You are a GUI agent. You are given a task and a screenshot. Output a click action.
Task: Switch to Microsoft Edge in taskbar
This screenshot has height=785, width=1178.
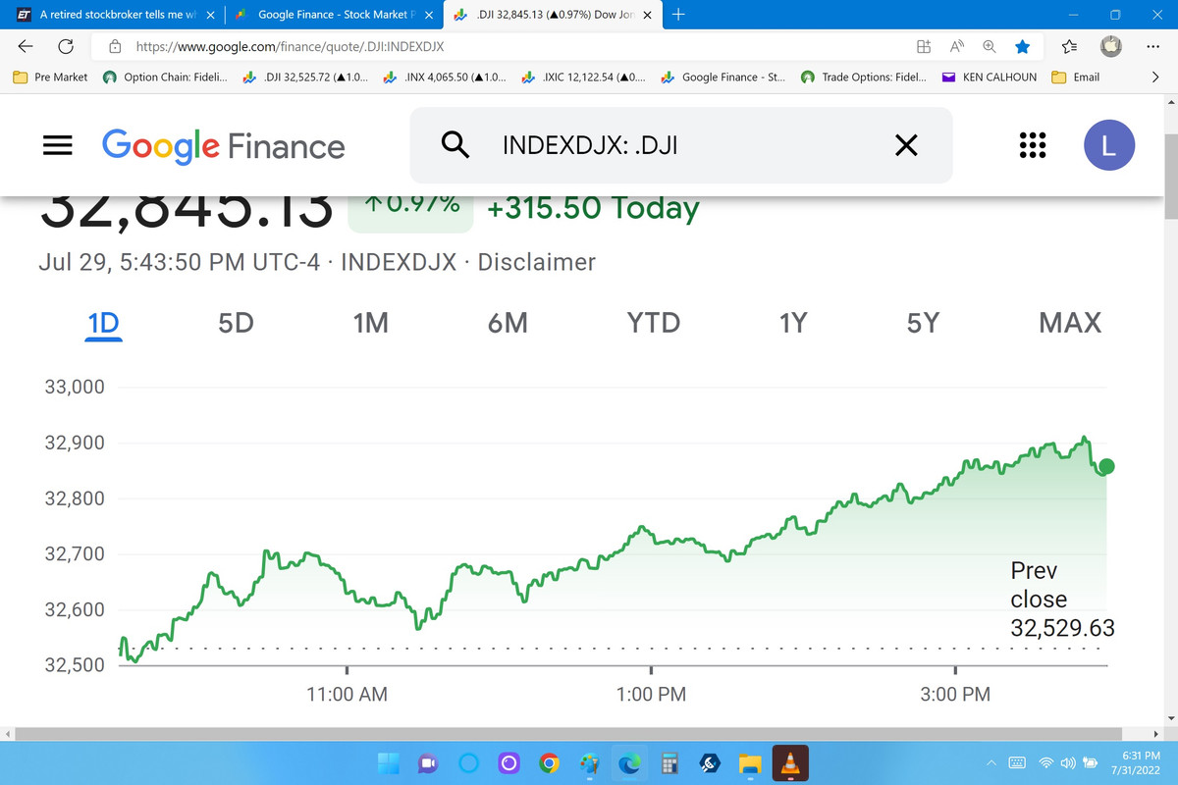click(x=629, y=762)
